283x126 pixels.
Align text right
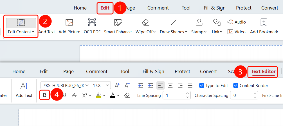click(x=180, y=86)
